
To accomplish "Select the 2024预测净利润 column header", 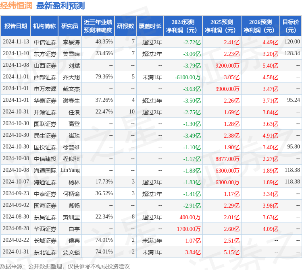I will point(183,26).
